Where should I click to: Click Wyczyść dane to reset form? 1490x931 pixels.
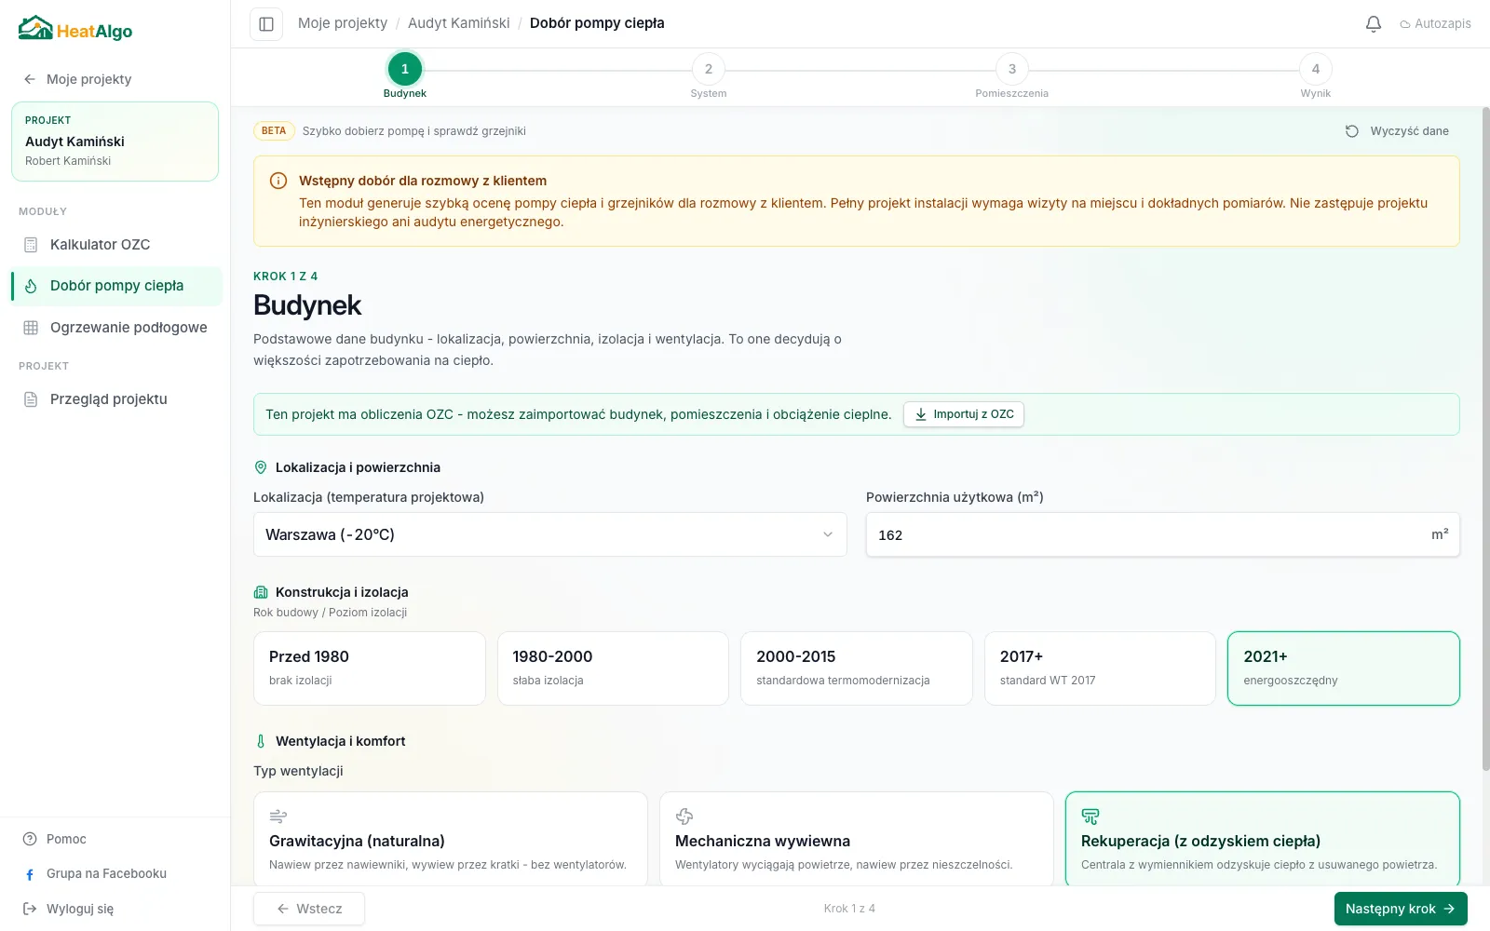pos(1397,131)
